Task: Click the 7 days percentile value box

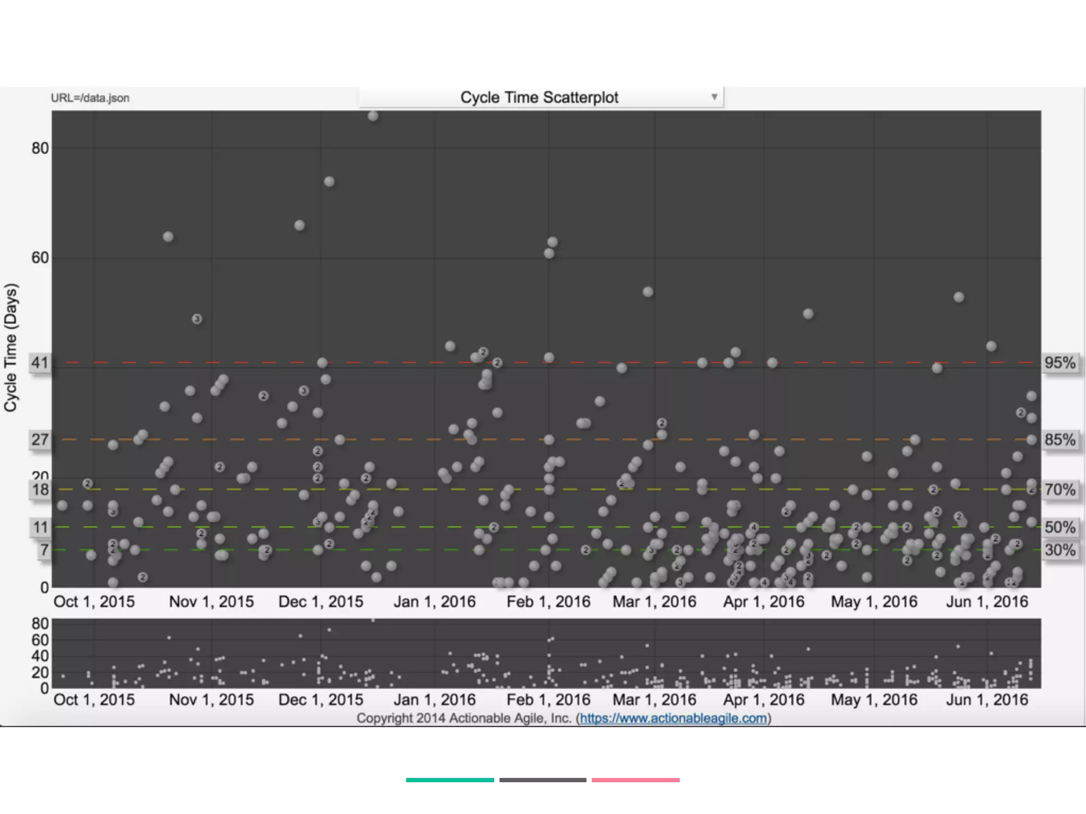Action: (x=45, y=550)
